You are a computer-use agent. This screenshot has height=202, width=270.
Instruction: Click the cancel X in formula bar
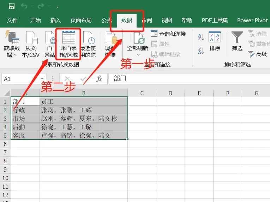coord(67,79)
